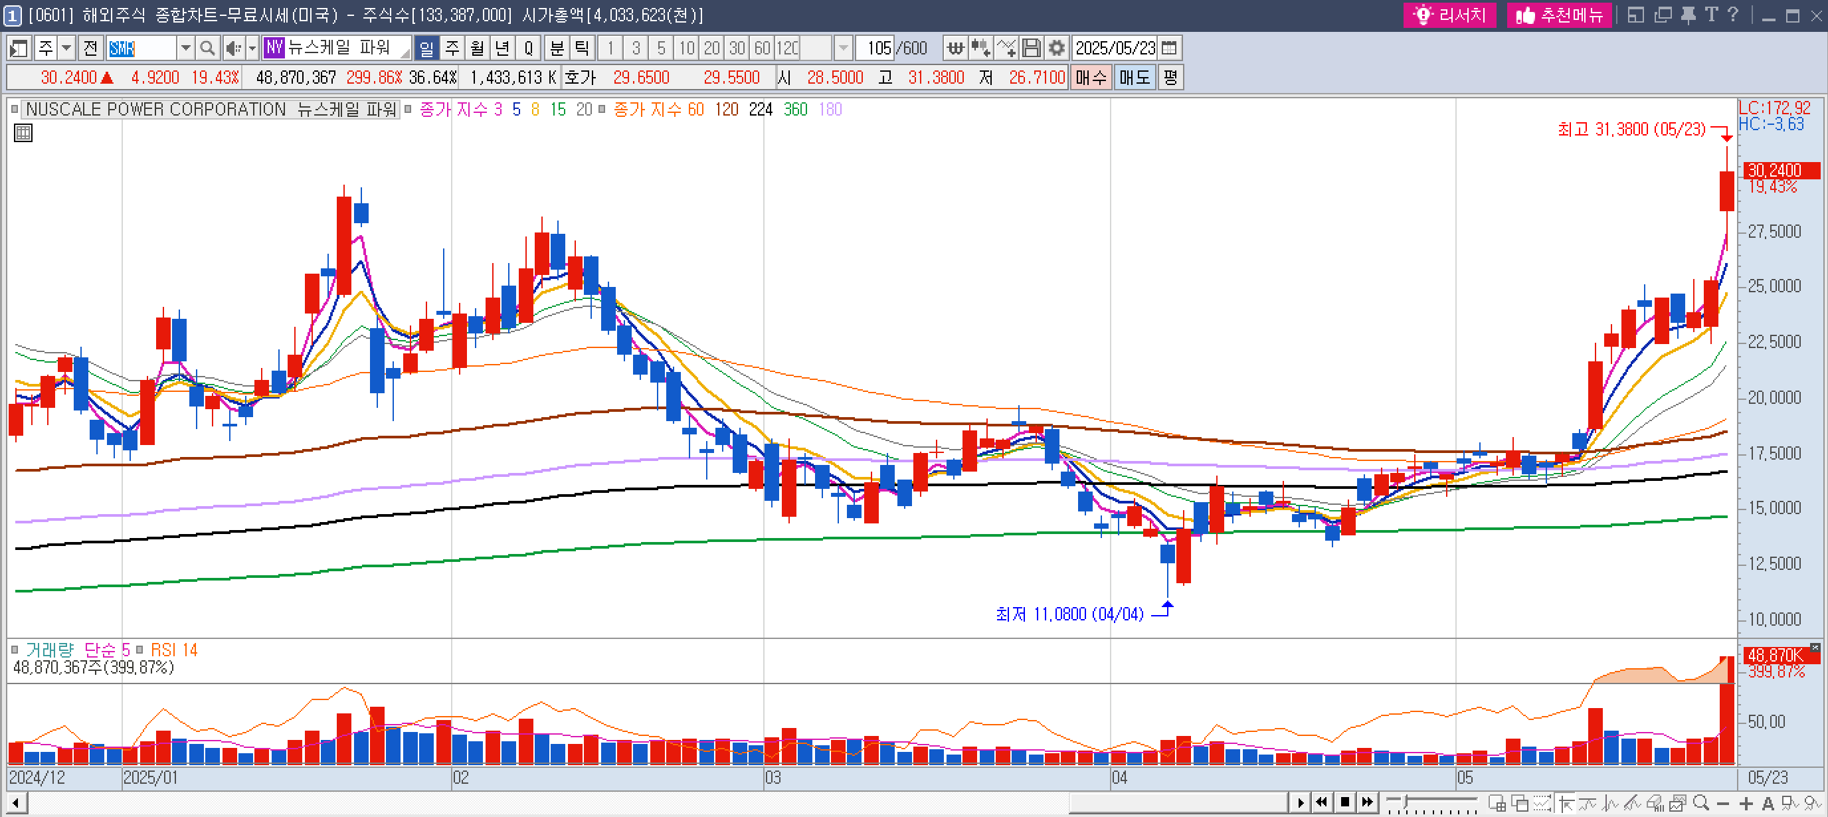Open the minute interval dropdown arrow
Viewport: 1828px width, 817px height.
coord(842,48)
